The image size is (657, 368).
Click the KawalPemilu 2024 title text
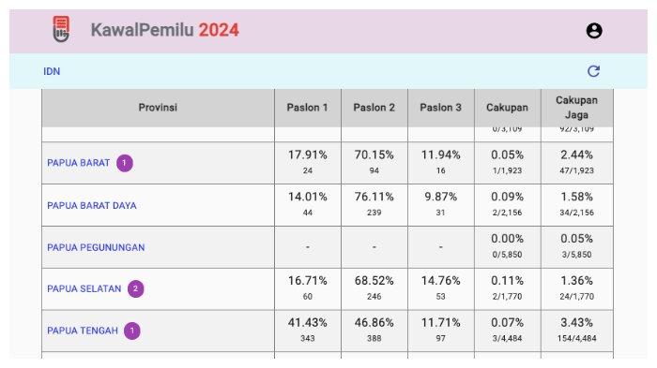pos(164,30)
